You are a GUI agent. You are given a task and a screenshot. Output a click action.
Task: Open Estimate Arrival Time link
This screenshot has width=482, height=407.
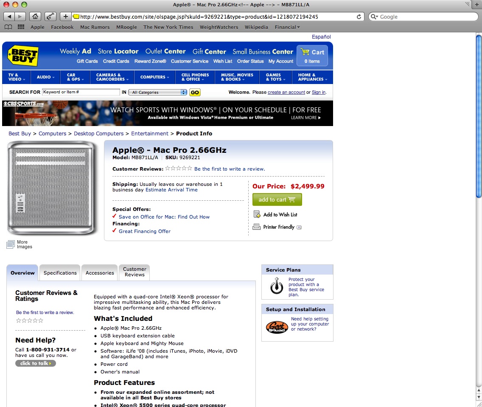[171, 190]
